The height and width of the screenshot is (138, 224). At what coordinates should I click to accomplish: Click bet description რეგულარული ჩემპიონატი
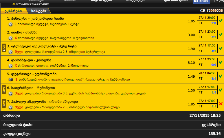click(72, 80)
